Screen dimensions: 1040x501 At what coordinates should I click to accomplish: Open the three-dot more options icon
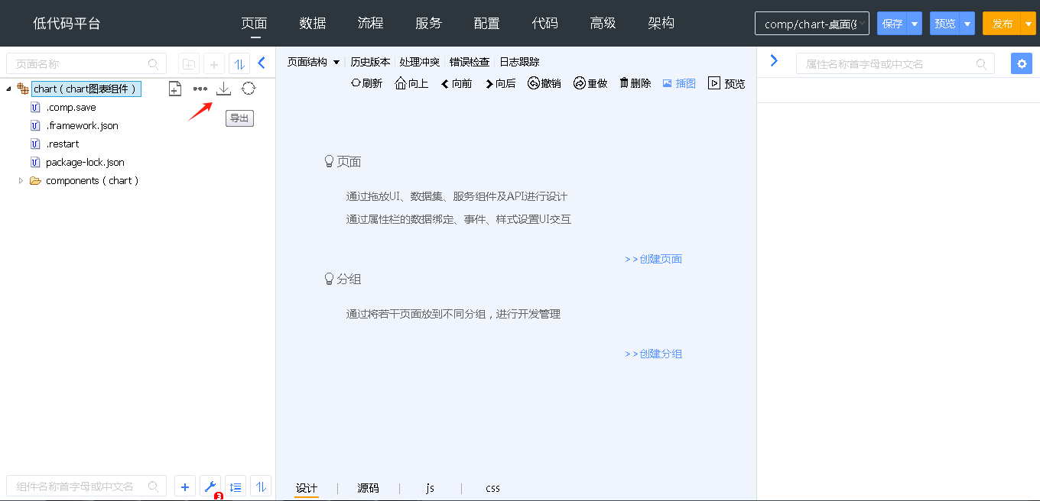click(x=200, y=89)
